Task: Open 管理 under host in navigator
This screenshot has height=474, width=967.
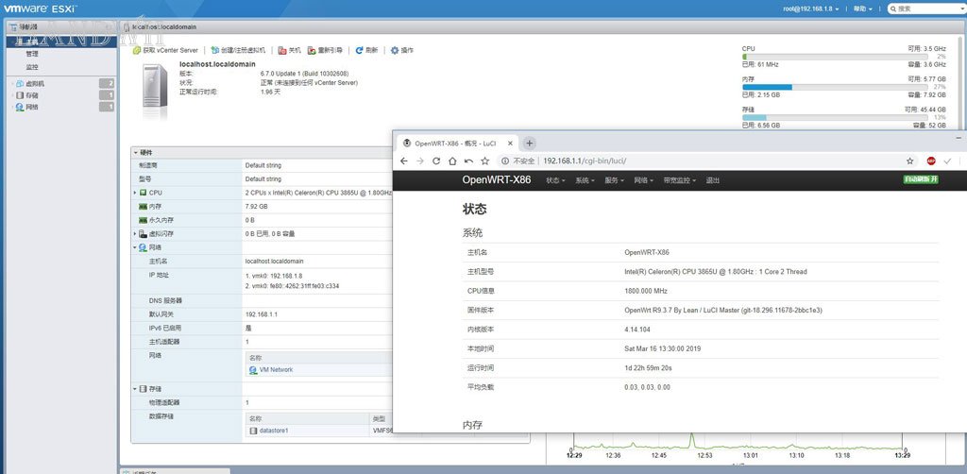Action: (x=32, y=54)
